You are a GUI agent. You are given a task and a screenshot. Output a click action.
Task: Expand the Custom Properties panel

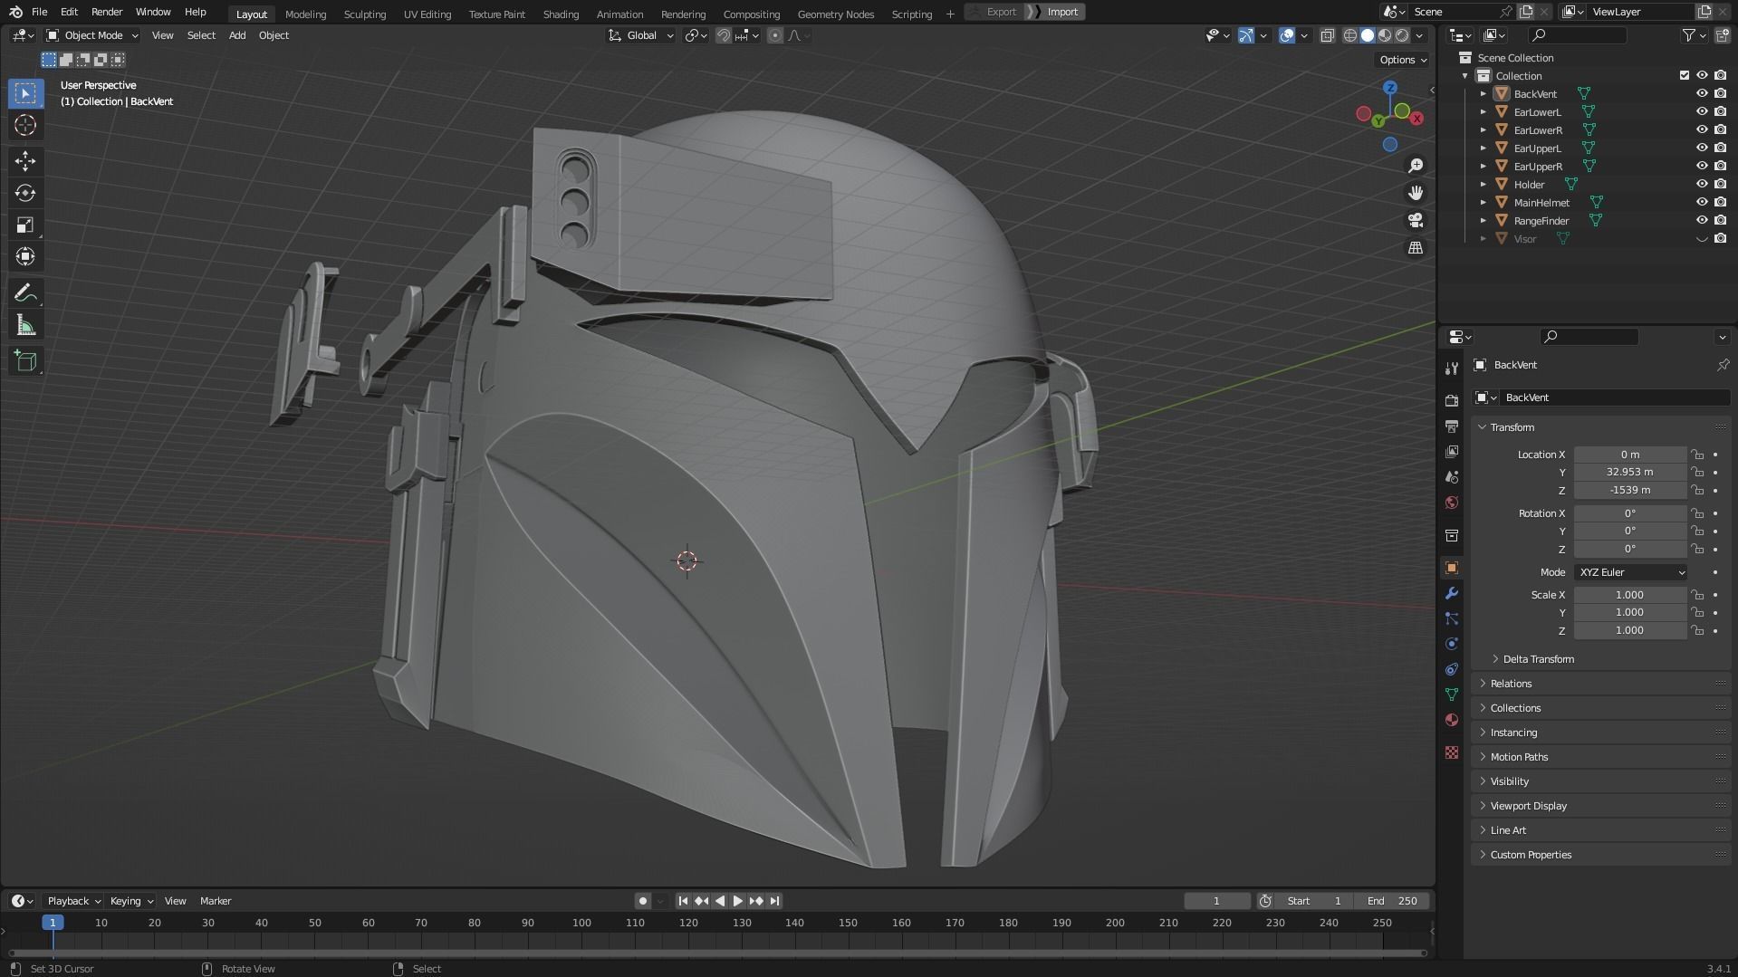pos(1531,855)
